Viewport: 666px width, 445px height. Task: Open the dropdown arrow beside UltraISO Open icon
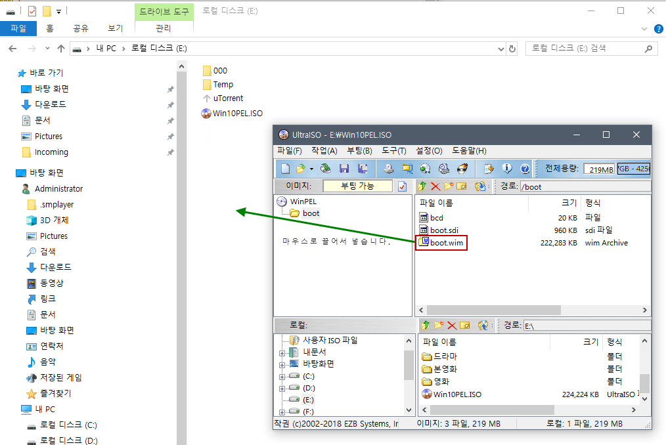pyautogui.click(x=311, y=169)
